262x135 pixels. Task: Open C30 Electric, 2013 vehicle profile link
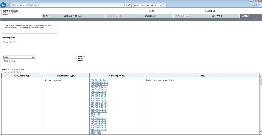click(99, 85)
